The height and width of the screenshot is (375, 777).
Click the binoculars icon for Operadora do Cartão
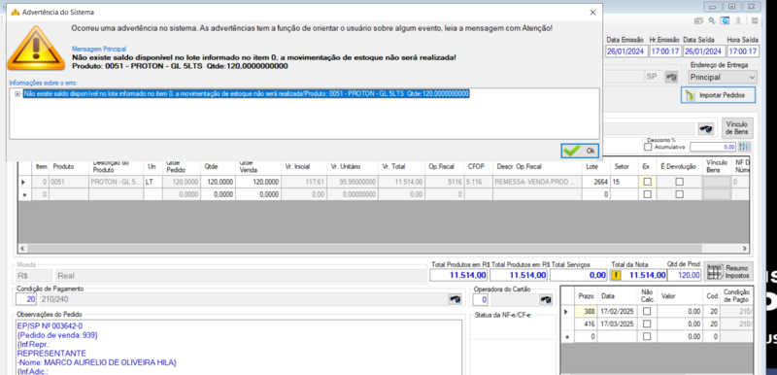click(546, 299)
